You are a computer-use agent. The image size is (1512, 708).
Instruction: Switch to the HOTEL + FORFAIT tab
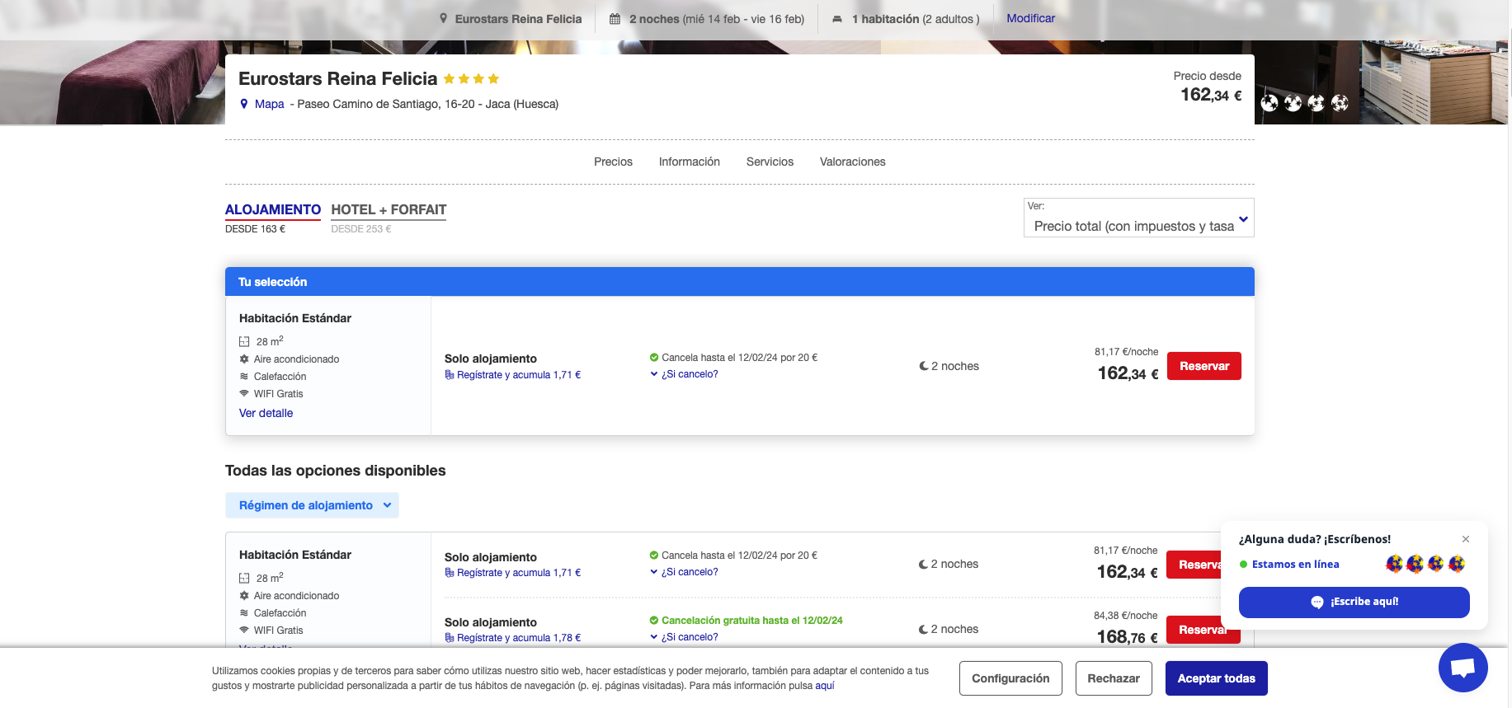click(x=389, y=210)
